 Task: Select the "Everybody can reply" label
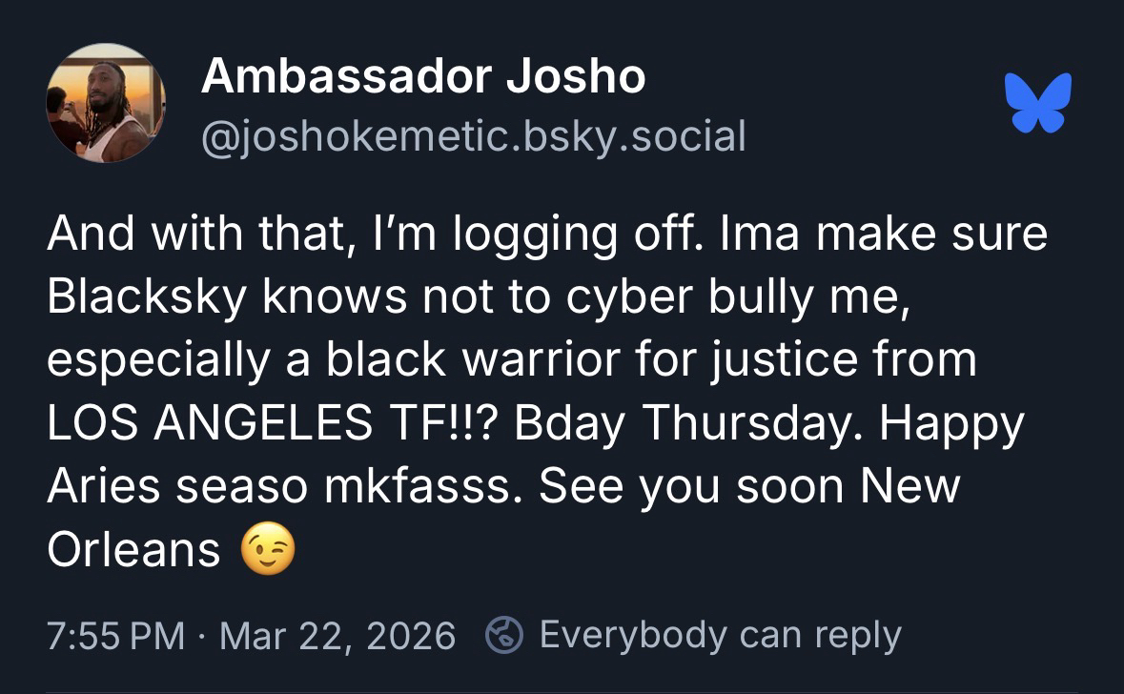click(720, 635)
